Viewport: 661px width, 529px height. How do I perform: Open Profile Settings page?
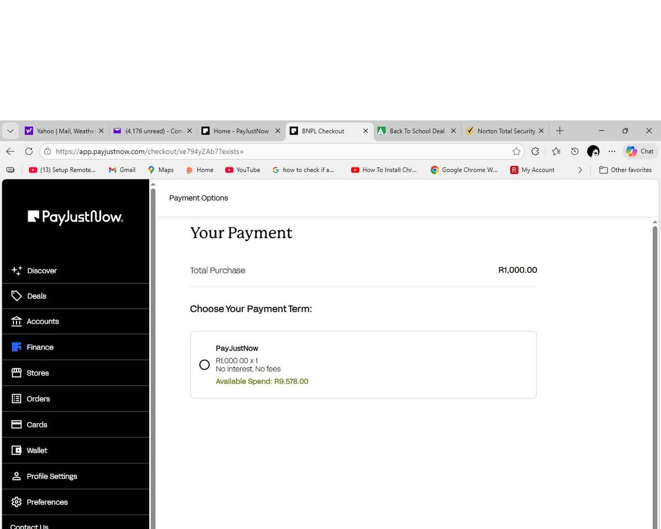coord(75,476)
